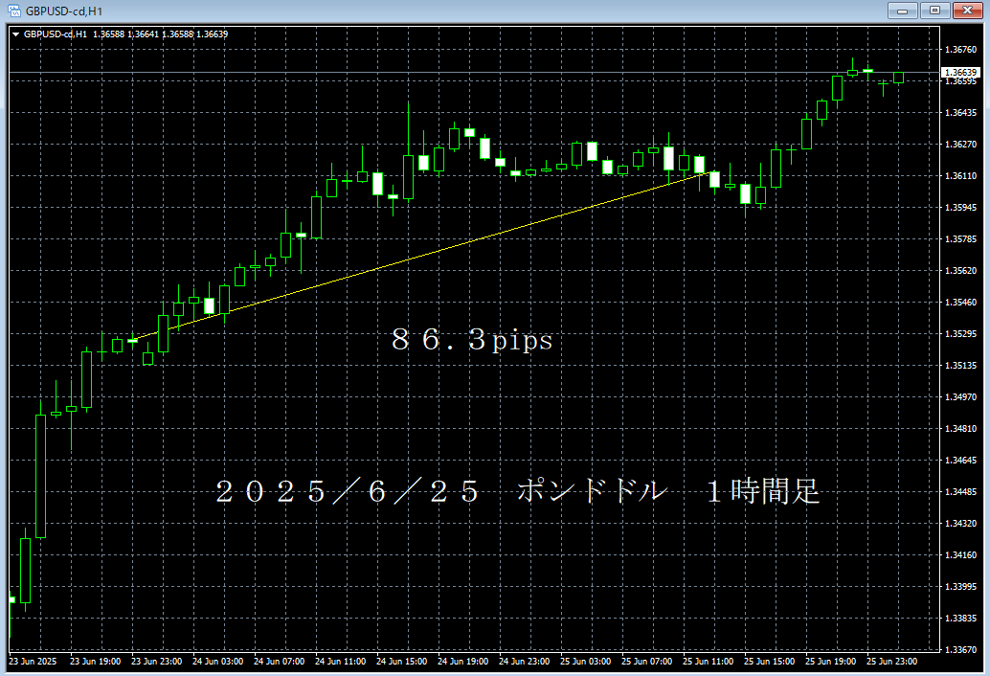Collapse the OHLC quote line with the triangle arrow

(x=16, y=34)
